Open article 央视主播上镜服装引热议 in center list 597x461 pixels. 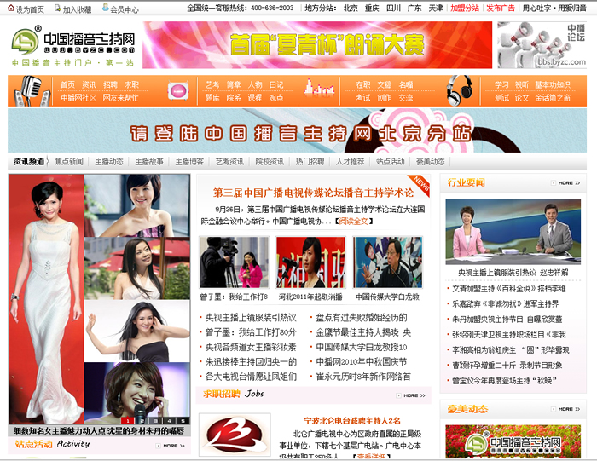click(x=251, y=318)
